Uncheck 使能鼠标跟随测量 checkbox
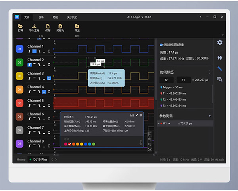 161,45
